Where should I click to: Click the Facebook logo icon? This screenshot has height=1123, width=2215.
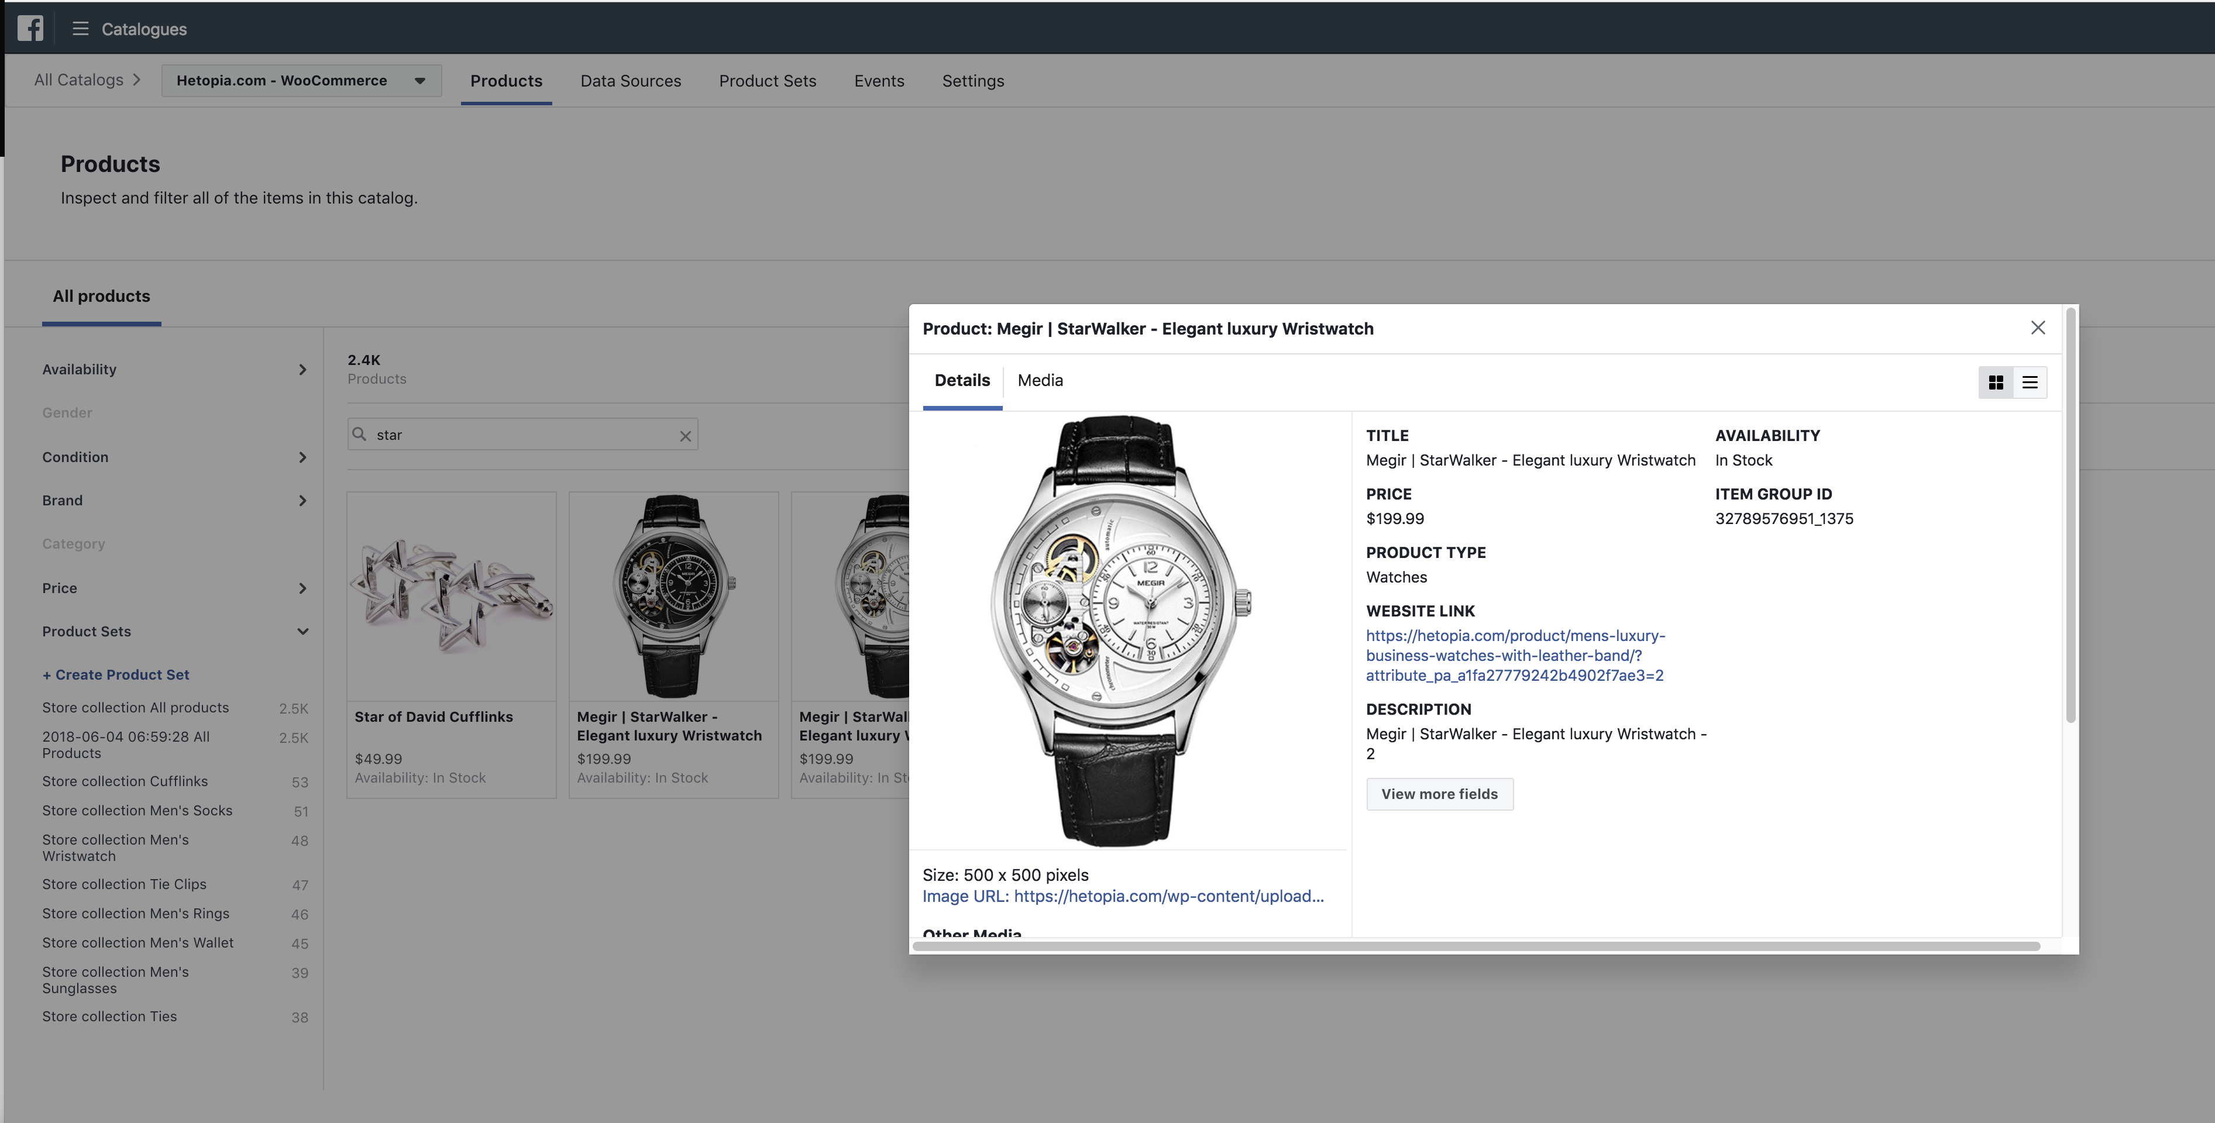click(x=30, y=29)
